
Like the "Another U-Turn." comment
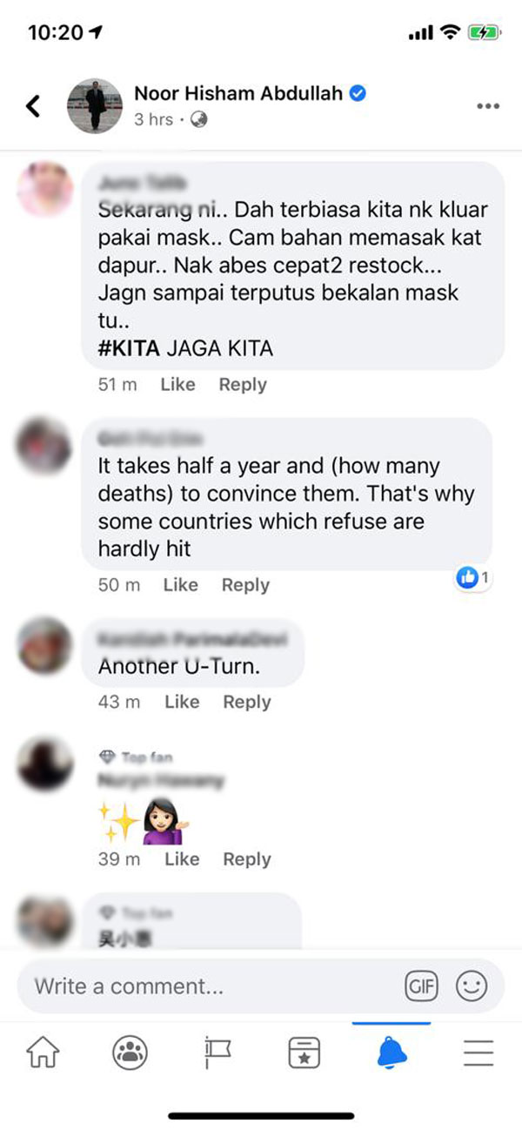click(182, 702)
